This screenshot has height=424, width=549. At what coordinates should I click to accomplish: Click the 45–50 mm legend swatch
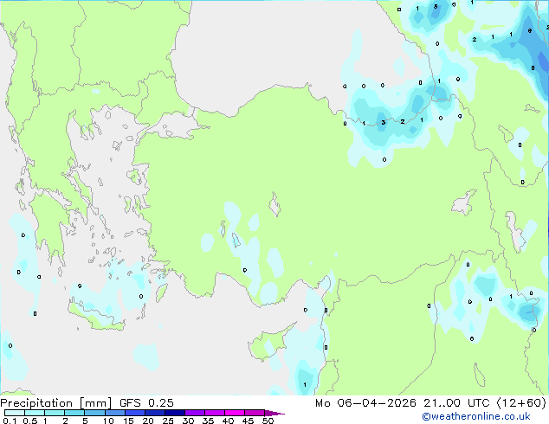pos(255,413)
